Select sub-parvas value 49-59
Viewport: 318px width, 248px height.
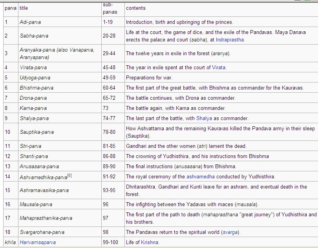pos(109,77)
